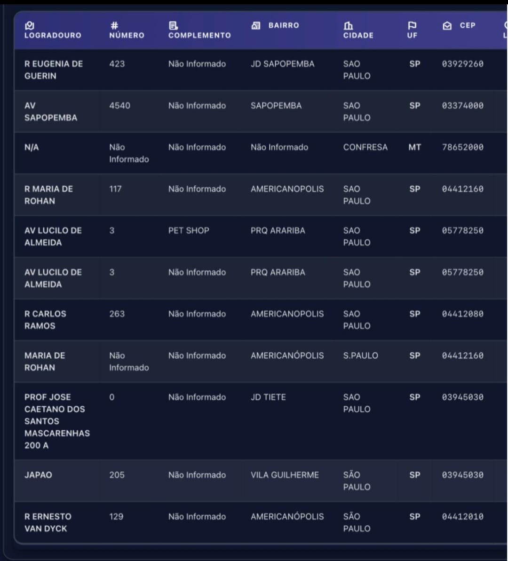Click the PET SHOP complement cell

point(189,231)
